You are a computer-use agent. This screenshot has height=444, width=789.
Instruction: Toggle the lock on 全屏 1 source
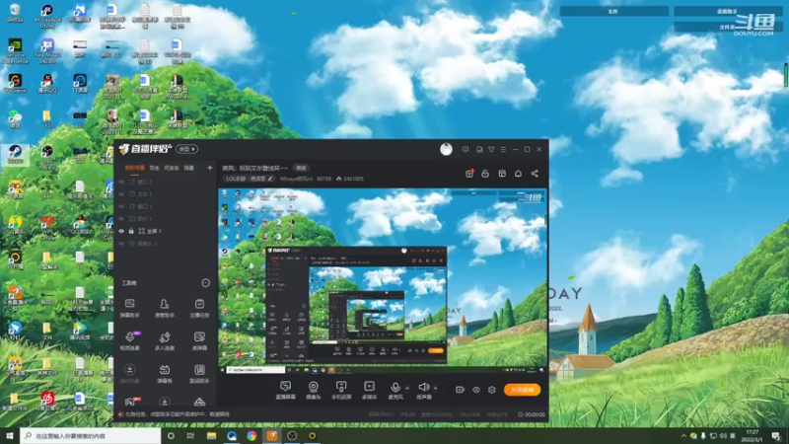131,231
